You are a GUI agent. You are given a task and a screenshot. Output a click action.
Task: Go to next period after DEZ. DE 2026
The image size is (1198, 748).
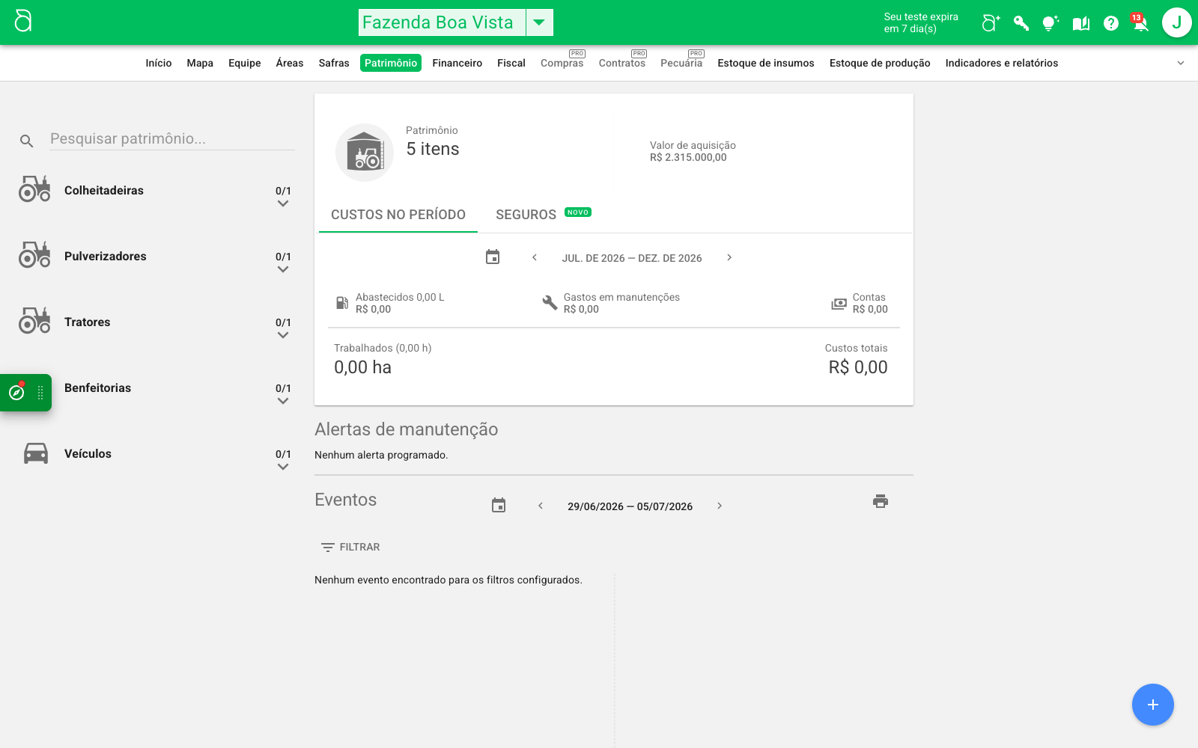click(x=729, y=257)
